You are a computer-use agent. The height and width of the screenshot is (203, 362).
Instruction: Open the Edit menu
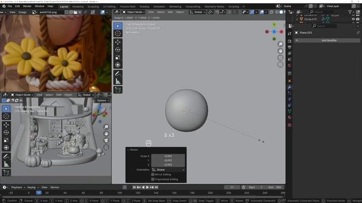[x=18, y=6]
